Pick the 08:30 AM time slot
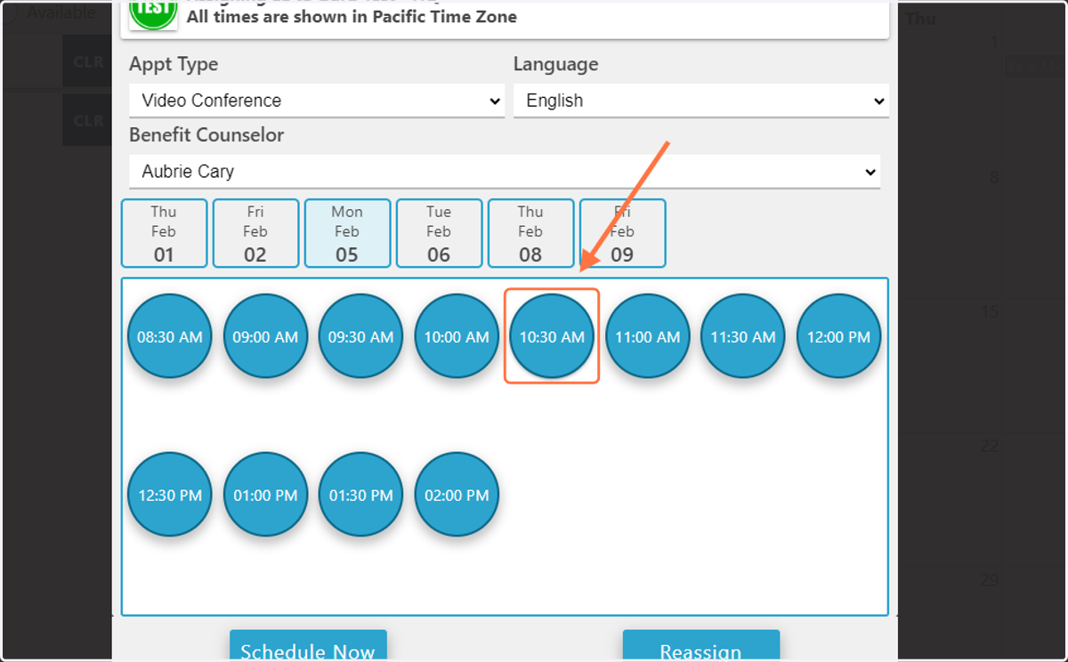 (170, 336)
